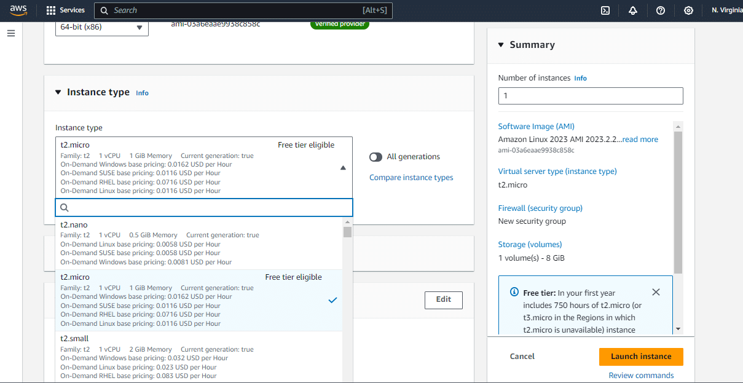
Task: Click the Launch instance button
Action: (x=641, y=357)
